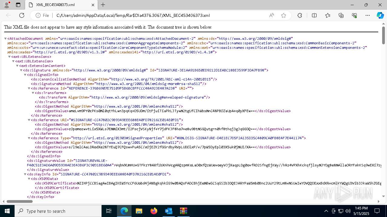Collapse the AttachedDocument root node
Screen dimensions: 387x217
[5, 39]
